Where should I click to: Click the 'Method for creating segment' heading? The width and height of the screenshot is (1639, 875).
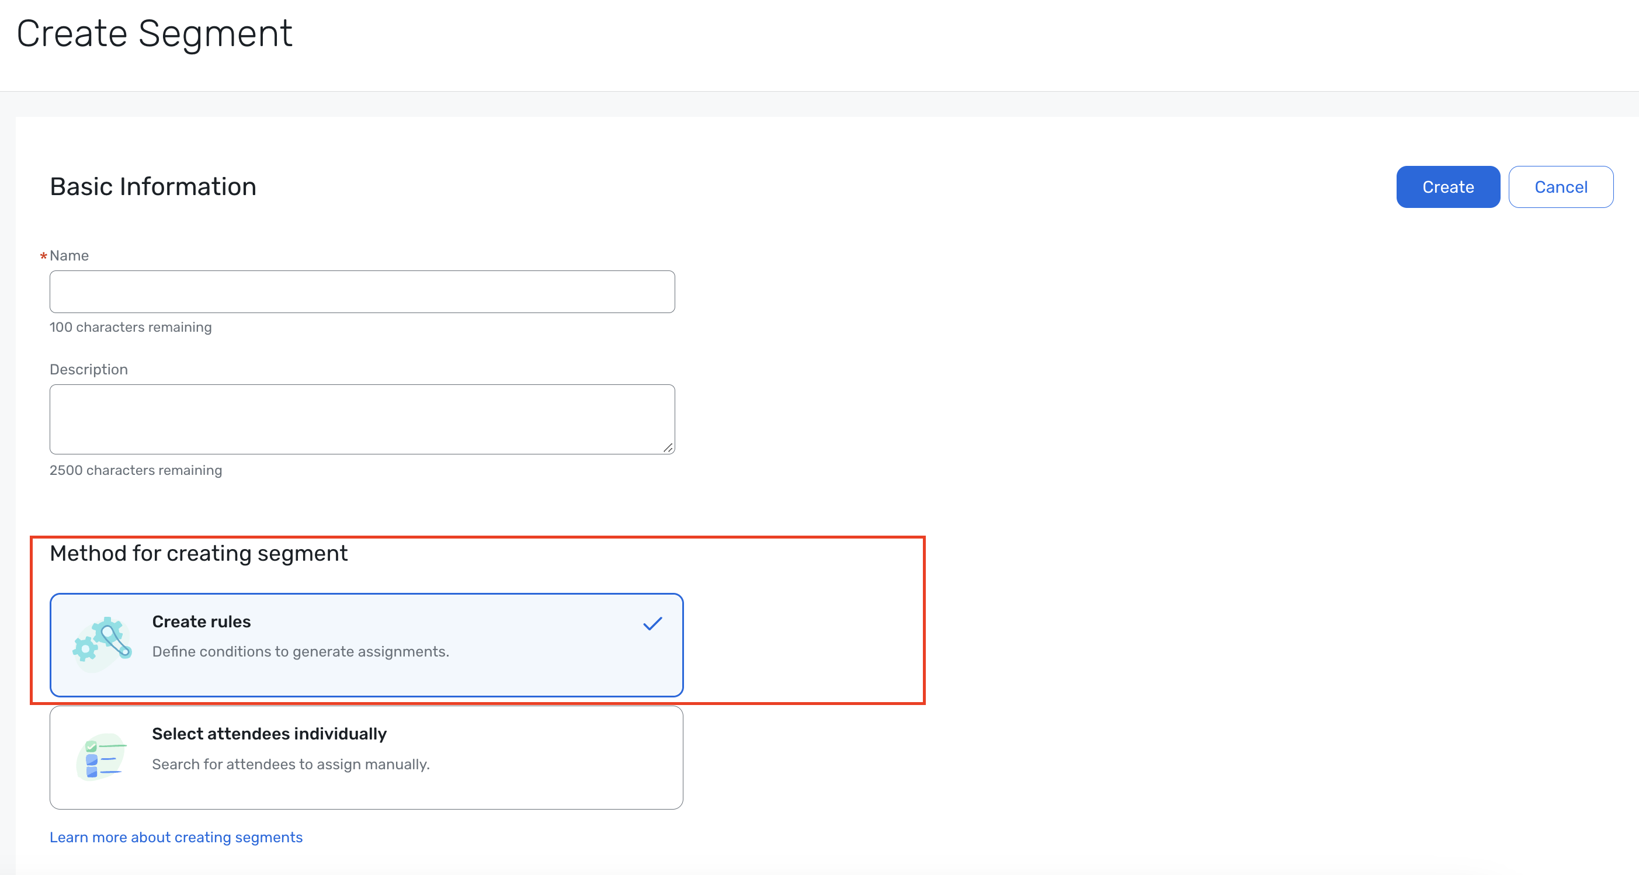199,554
